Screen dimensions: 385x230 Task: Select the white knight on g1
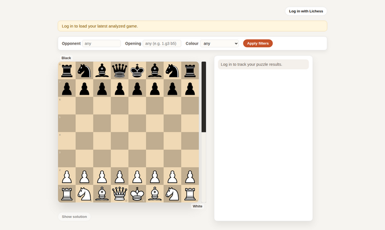tap(172, 194)
